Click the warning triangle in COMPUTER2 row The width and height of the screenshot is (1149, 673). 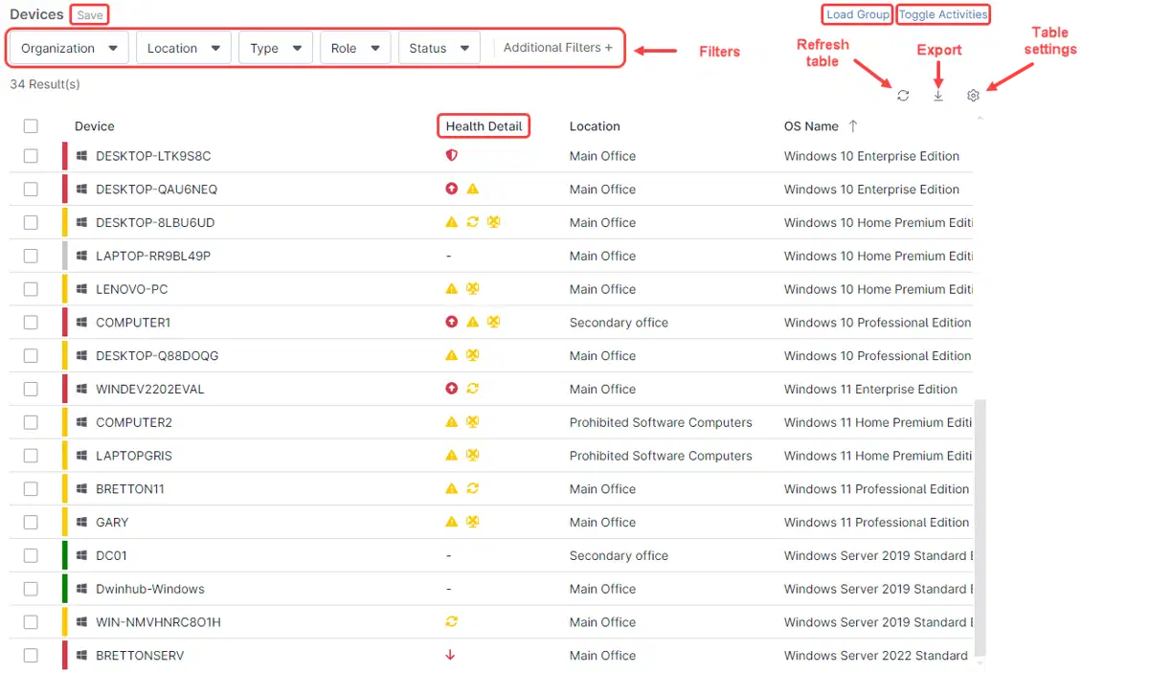(x=452, y=422)
